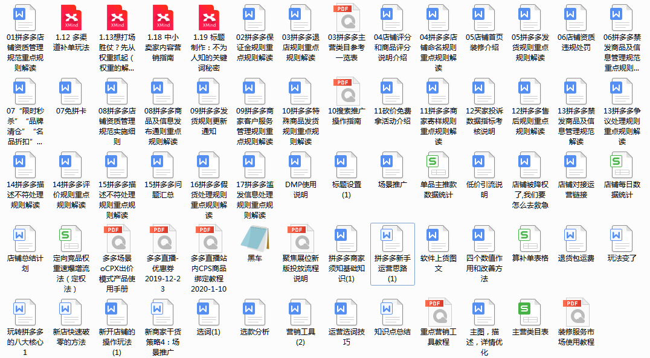Select the 多多直播站内CPS商品绑定教程 PDF icon
The height and width of the screenshot is (358, 650).
coord(209,238)
